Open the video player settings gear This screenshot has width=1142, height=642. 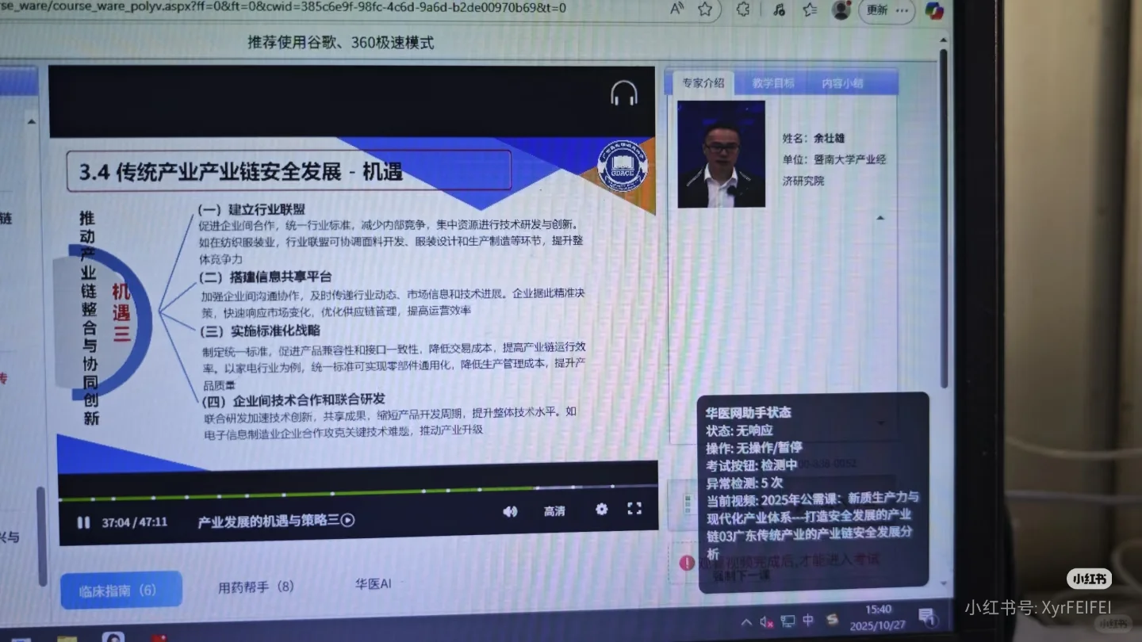pos(601,510)
